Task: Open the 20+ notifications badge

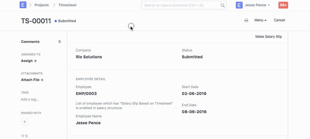Action: 283,5
